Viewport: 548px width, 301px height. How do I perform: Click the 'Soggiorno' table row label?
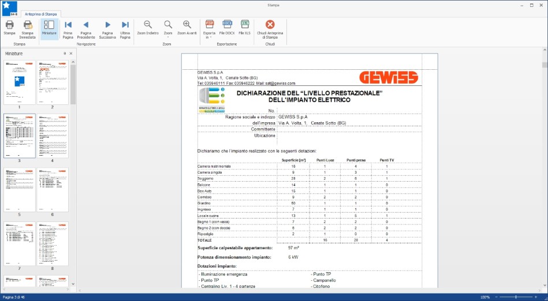tap(206, 179)
